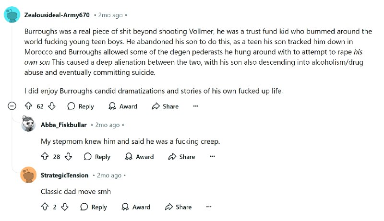This screenshot has height=221, width=384.
Task: Click Abba_Fiskbullar's profile avatar
Action: coord(28,125)
